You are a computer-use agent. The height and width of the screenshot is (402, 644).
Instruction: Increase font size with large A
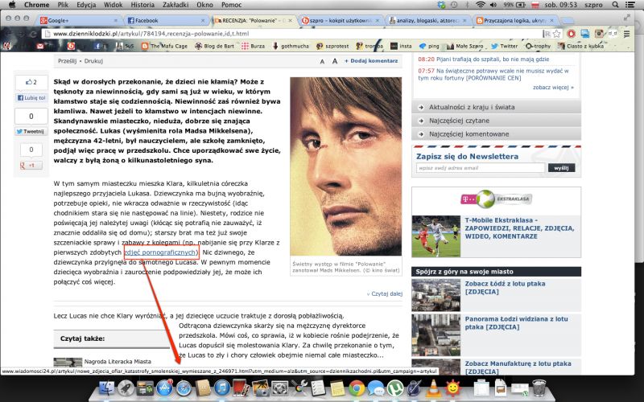[x=335, y=61]
